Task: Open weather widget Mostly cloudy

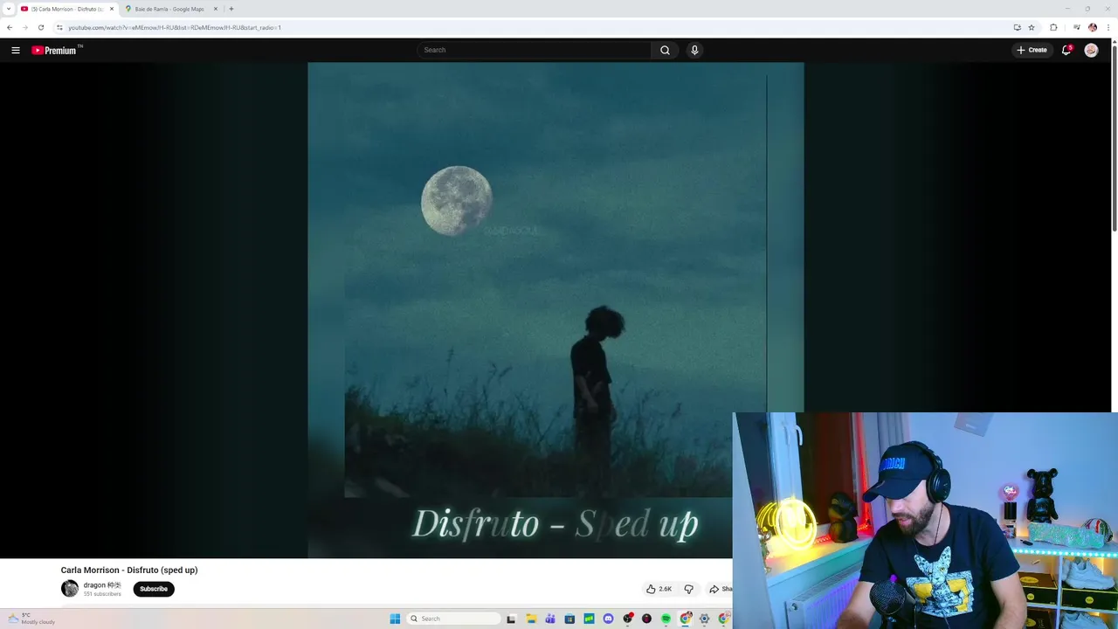Action: 31,619
